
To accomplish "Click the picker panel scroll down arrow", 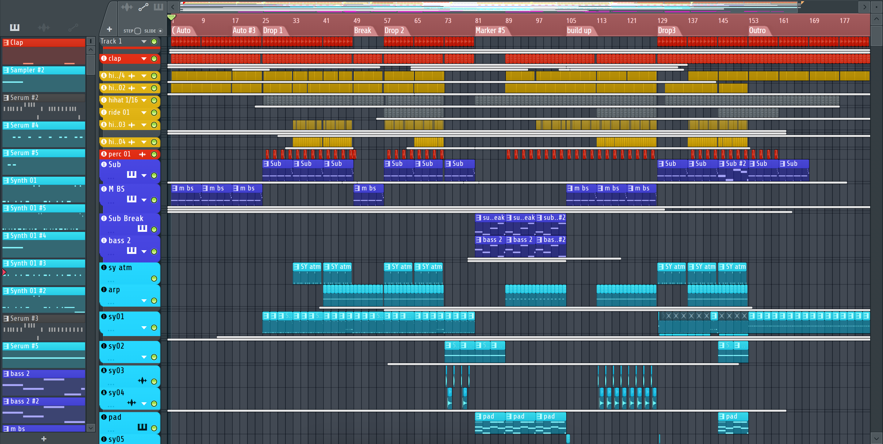I will (x=90, y=427).
